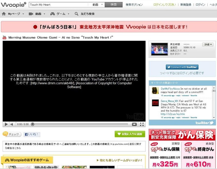Reply to the DatMcFlyyNicca tweet

178,96
